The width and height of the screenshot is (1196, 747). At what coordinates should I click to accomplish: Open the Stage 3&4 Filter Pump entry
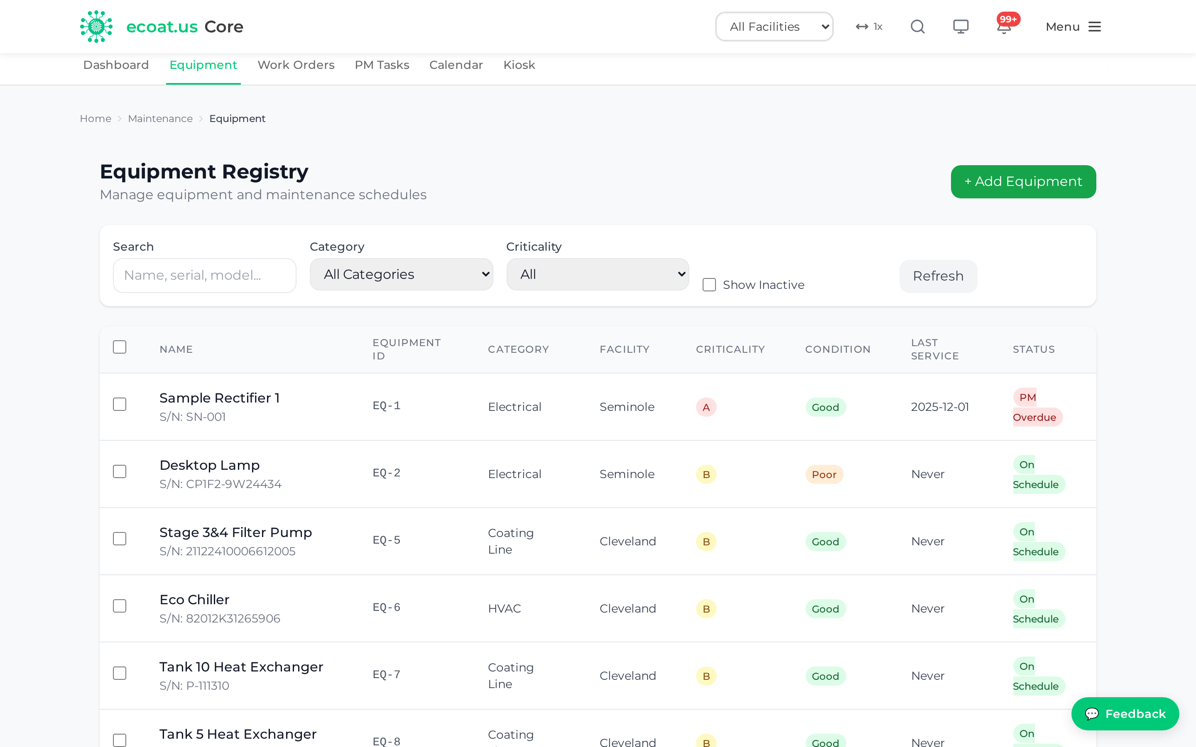[x=236, y=532]
